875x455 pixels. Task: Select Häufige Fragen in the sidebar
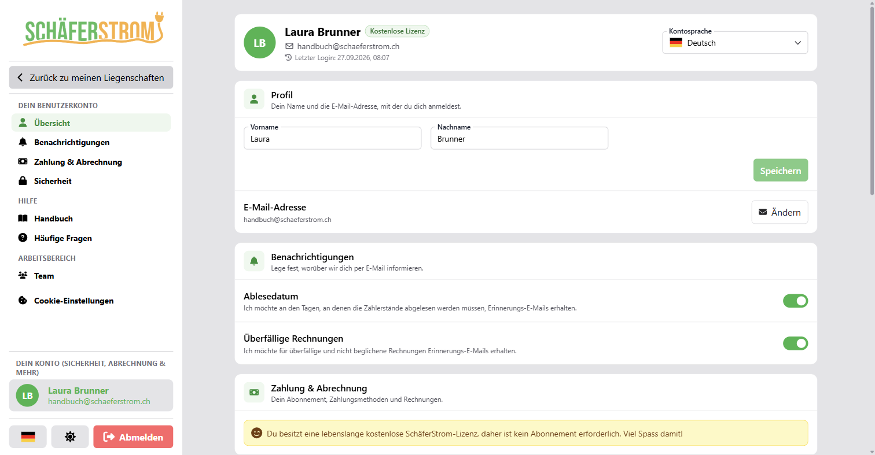click(x=91, y=238)
